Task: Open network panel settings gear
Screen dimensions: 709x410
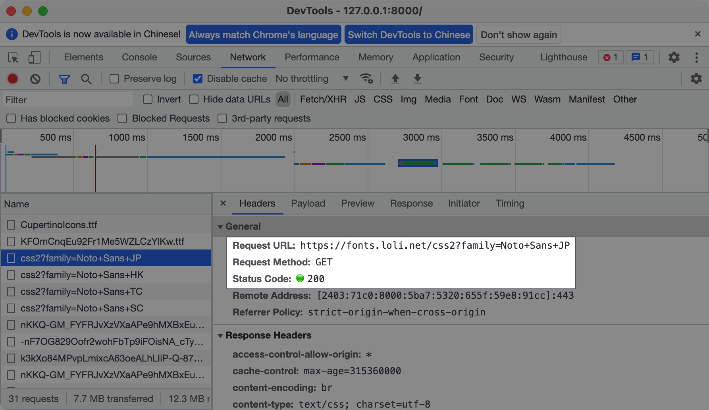Action: (x=696, y=79)
